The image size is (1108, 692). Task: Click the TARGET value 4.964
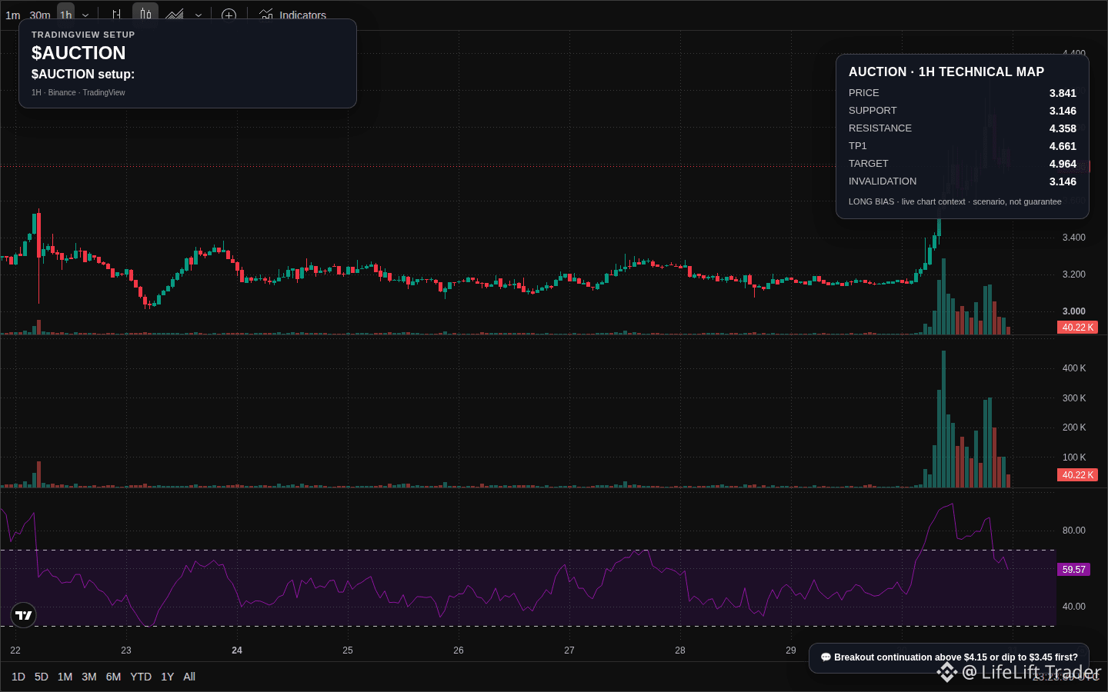click(1063, 164)
